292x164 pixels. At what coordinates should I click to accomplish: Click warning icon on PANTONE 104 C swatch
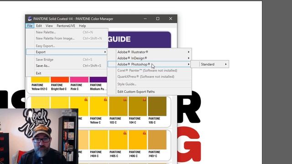(x=144, y=99)
